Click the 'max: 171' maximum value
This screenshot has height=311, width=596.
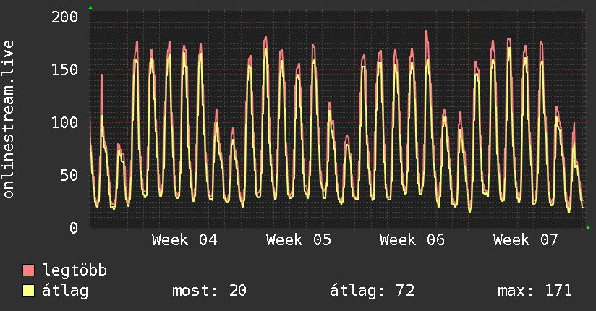tap(535, 291)
